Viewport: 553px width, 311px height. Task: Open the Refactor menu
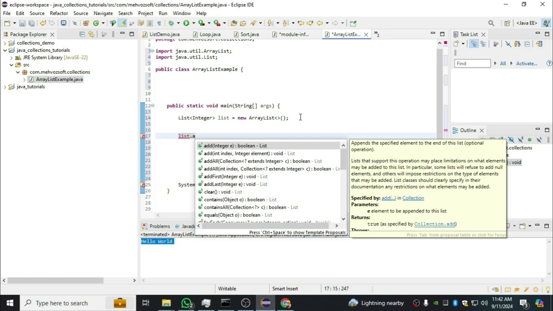click(59, 13)
